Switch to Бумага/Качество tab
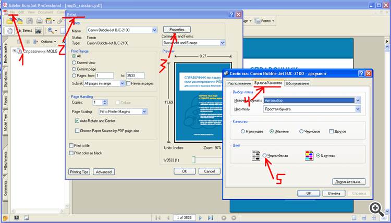The height and width of the screenshot is (223, 391). click(x=268, y=83)
